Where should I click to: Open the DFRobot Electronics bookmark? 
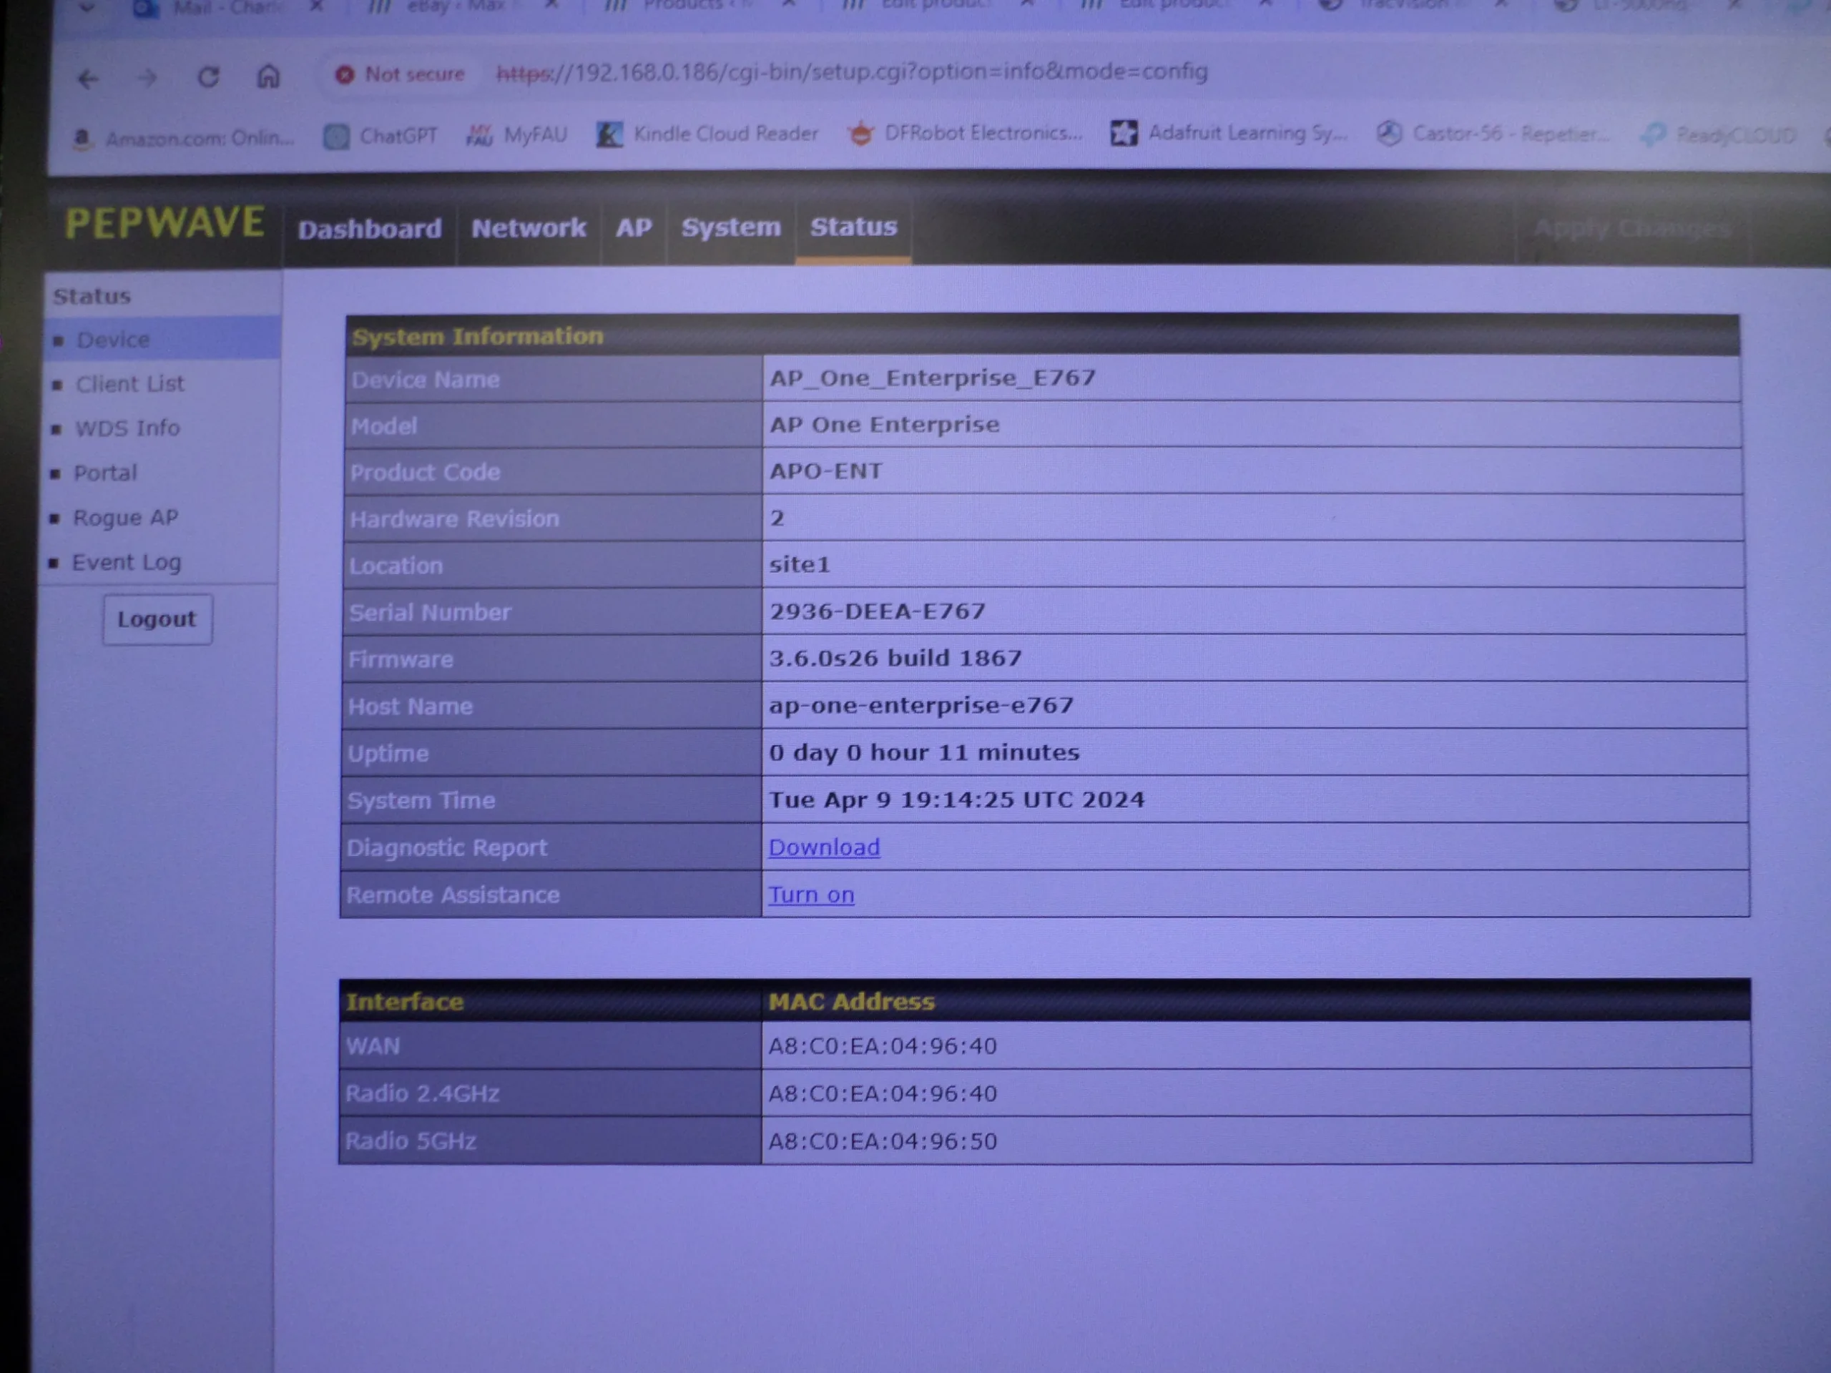[x=965, y=133]
